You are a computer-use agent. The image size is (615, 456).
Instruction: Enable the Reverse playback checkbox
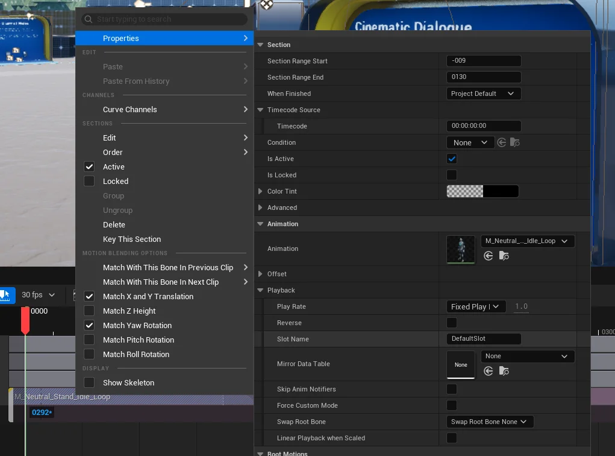coord(452,323)
